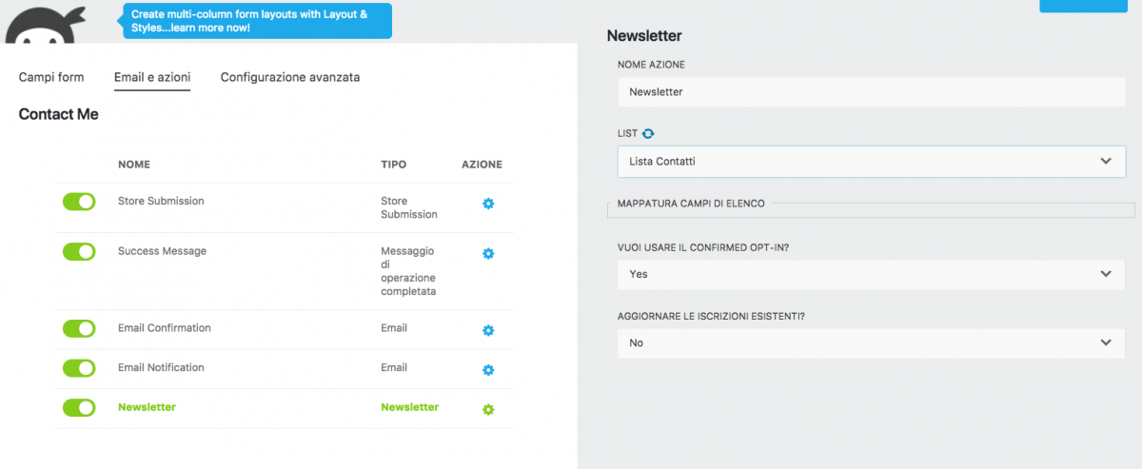Click the Email type cell for Email Notification

pos(394,368)
